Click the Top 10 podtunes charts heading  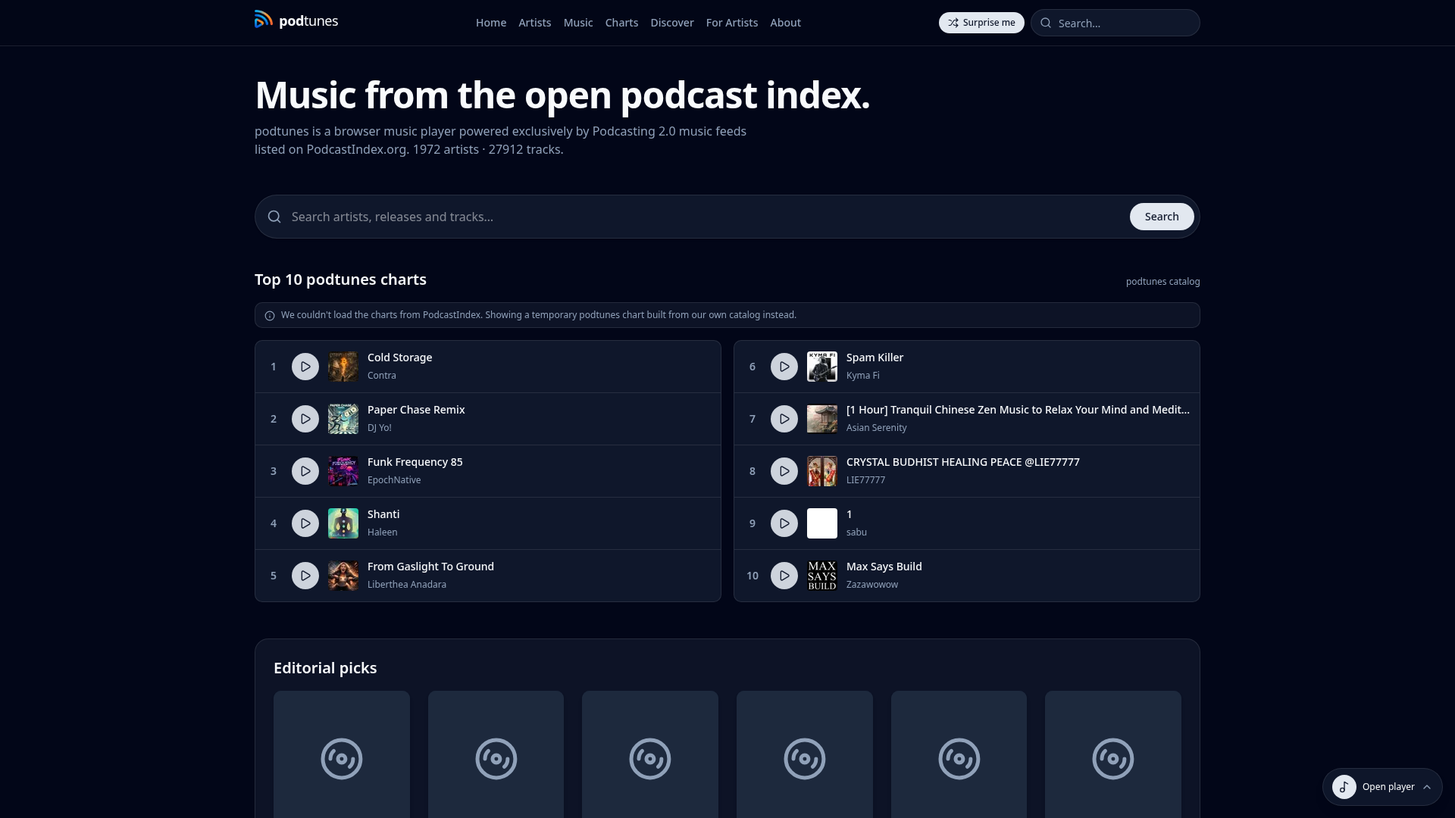click(340, 279)
